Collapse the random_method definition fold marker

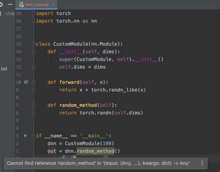pos(33,105)
